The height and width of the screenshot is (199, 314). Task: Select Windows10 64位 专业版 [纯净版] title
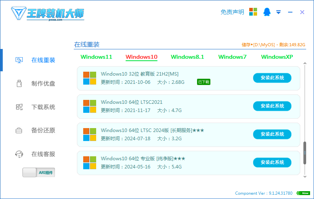(x=143, y=158)
